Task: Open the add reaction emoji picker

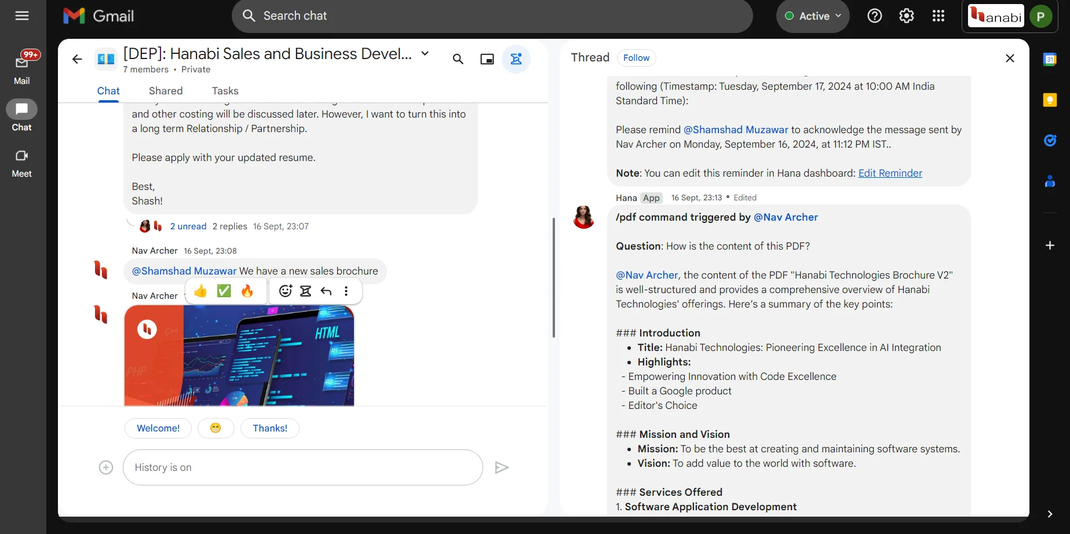Action: point(285,291)
